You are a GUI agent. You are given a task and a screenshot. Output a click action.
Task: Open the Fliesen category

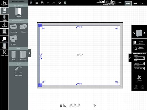[4, 39]
